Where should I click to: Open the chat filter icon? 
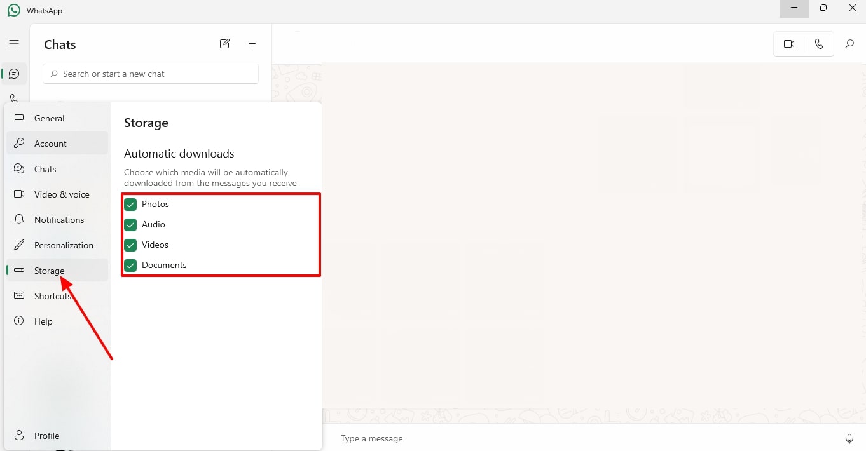(x=252, y=44)
